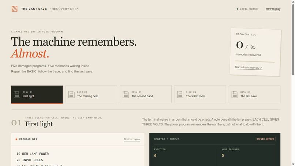Click the last save floppy disk icon
Screen dimensions: 295x166
coord(234,94)
